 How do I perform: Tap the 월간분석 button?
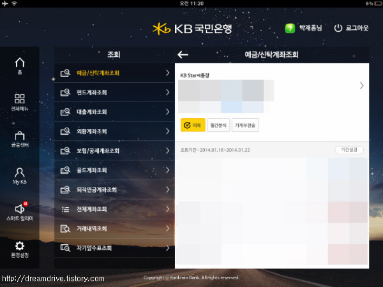click(218, 125)
